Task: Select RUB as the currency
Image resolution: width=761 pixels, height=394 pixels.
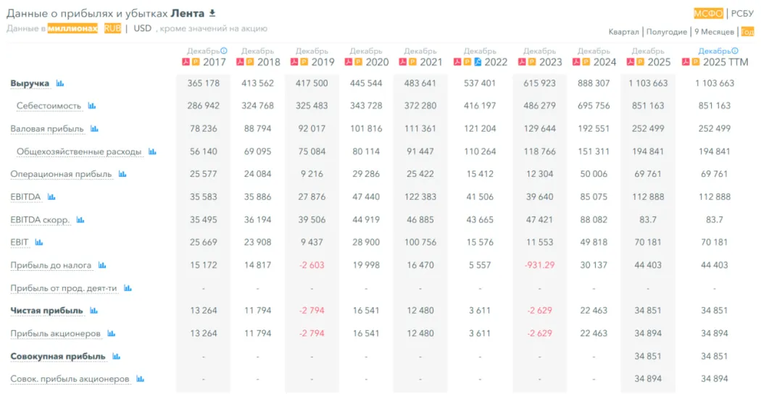Action: pos(112,28)
